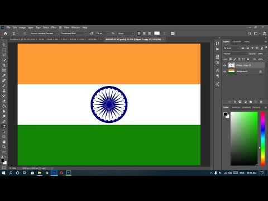
Task: Select the Clone Stamp tool
Action: [x=4, y=90]
